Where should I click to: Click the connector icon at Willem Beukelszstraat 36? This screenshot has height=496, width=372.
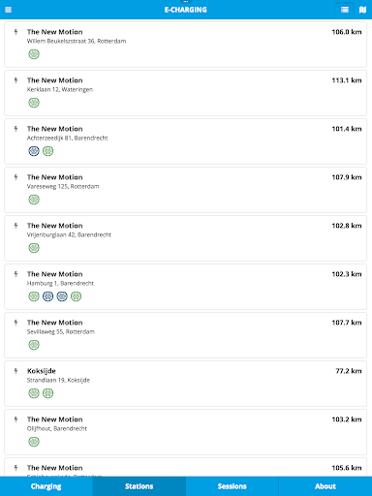pyautogui.click(x=34, y=54)
